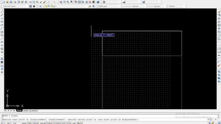
Task: Click the command window scroll-up arrow
Action: [218, 116]
